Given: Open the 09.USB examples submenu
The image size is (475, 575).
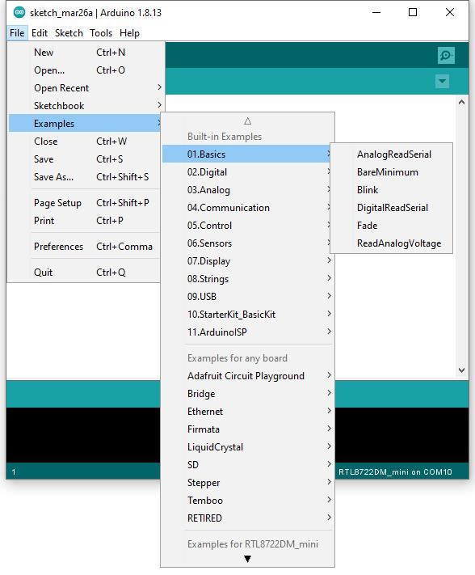Looking at the screenshot, I should (247, 296).
